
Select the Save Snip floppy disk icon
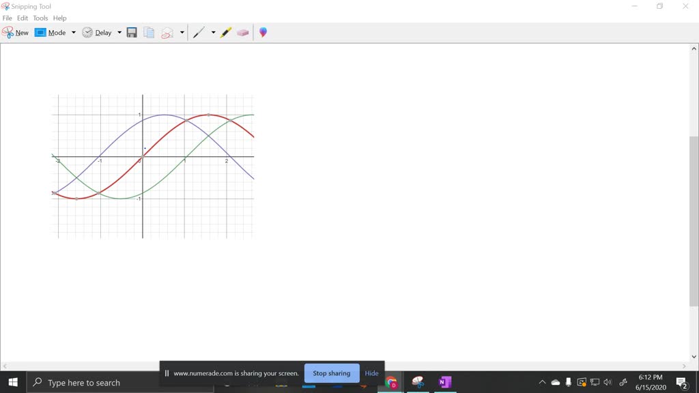132,32
